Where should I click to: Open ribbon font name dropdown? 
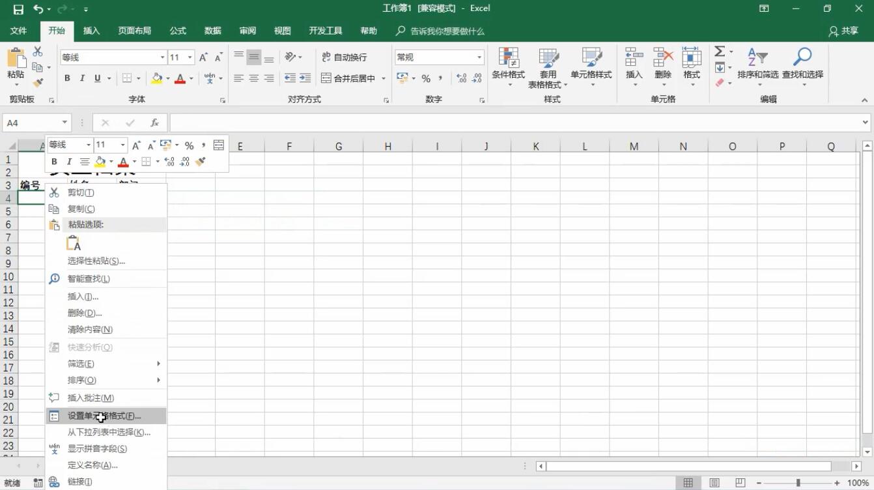tap(162, 57)
